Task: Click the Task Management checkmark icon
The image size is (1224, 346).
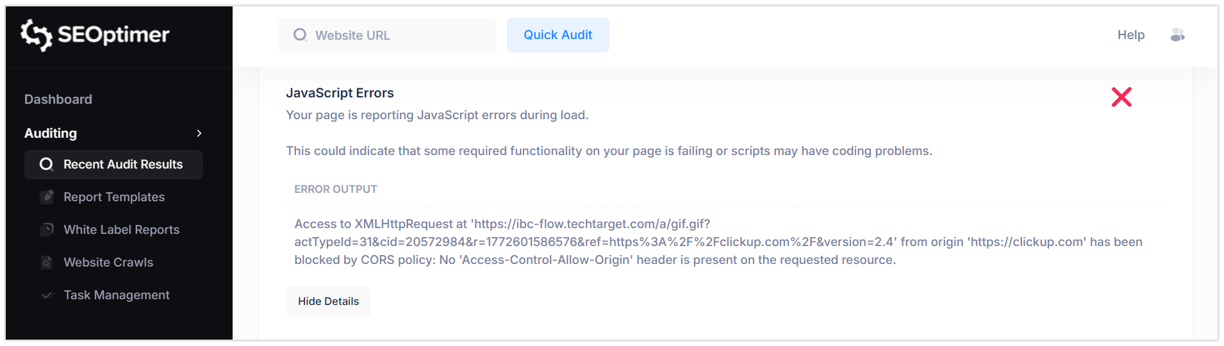Action: (x=47, y=295)
